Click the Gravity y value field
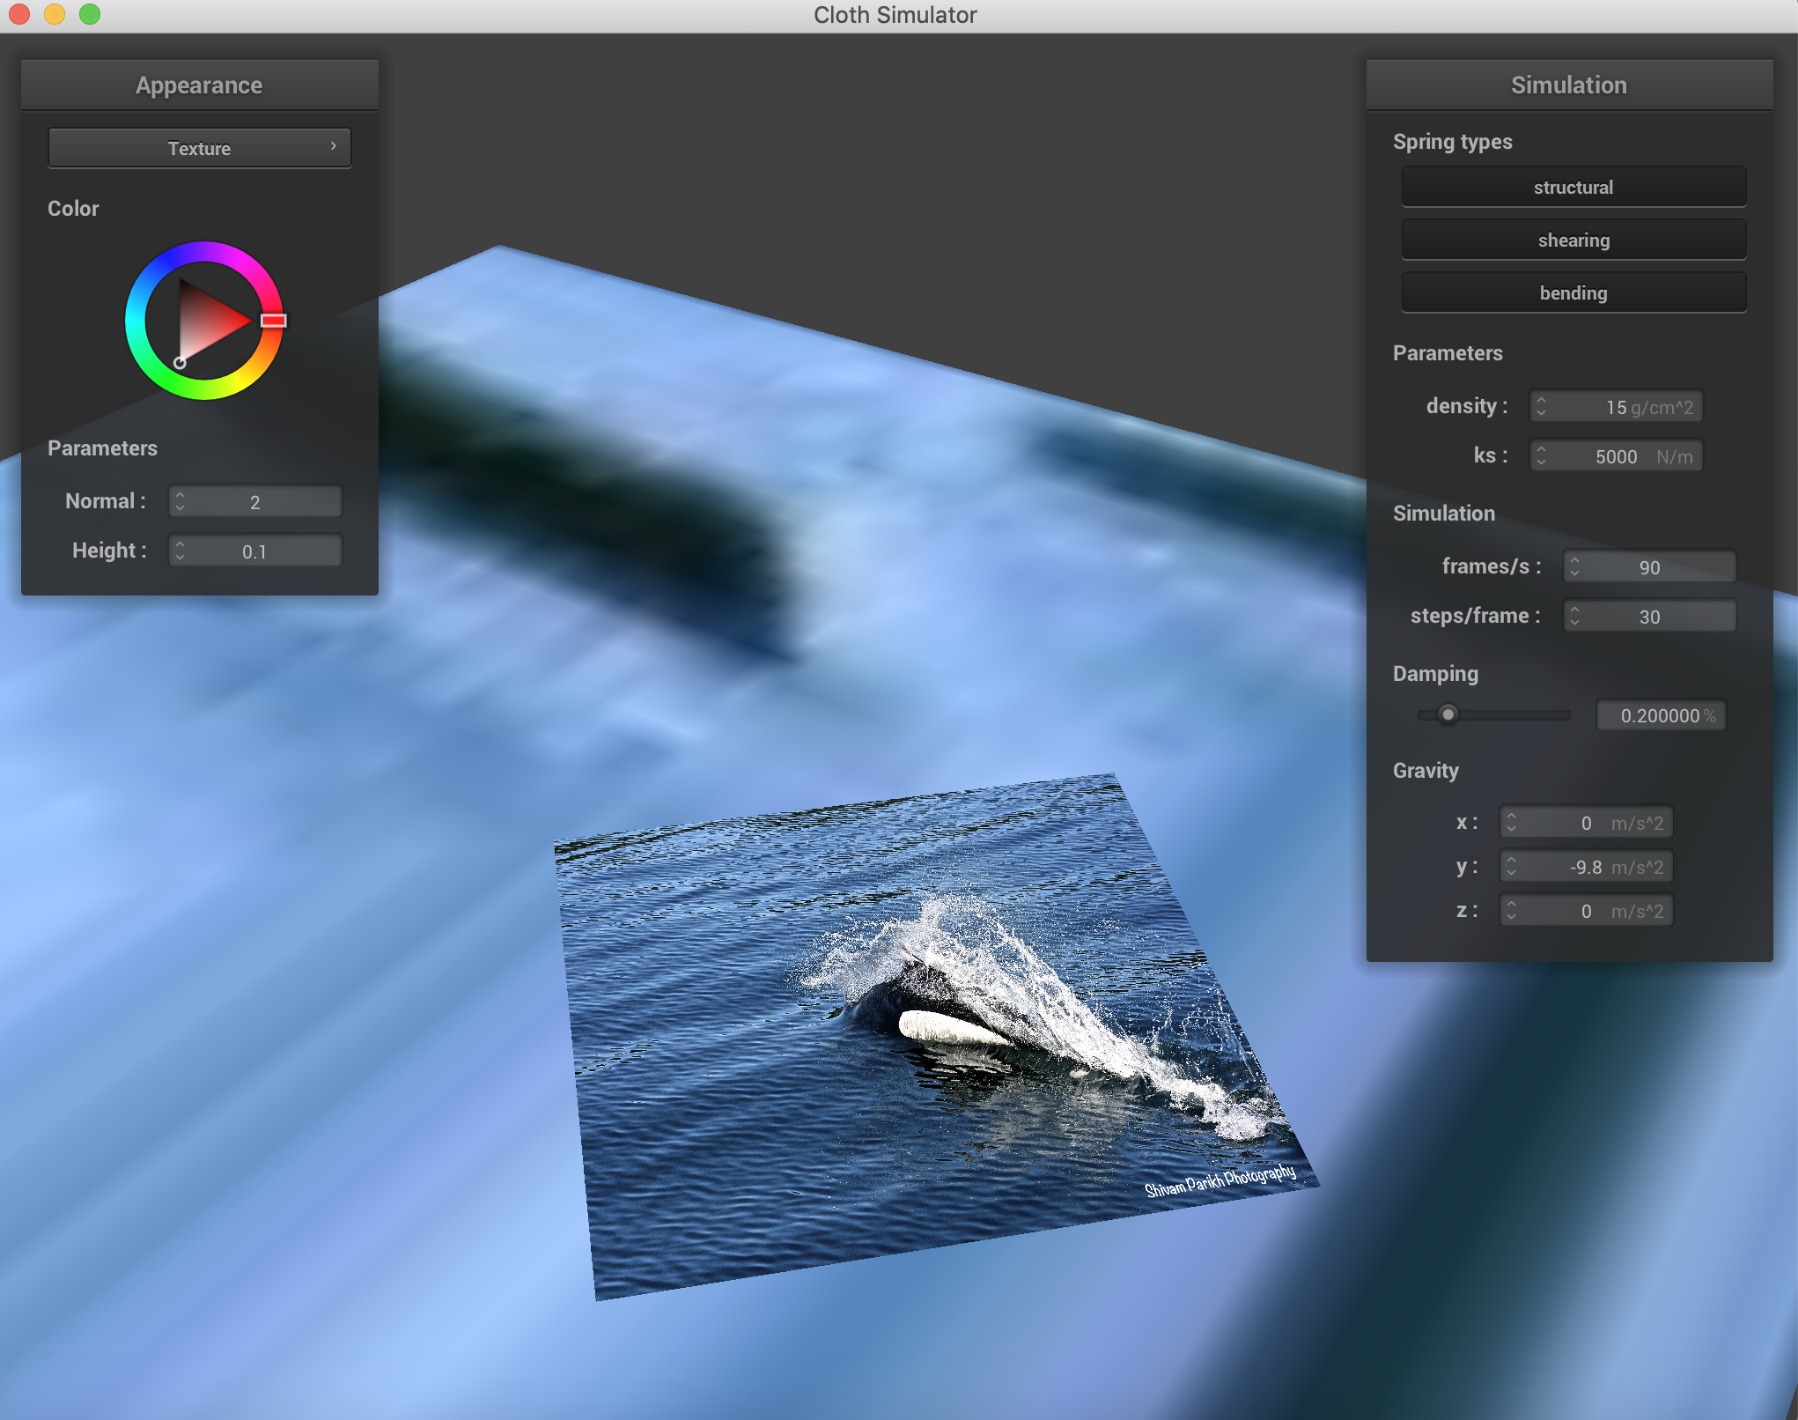1798x1420 pixels. coord(1587,866)
